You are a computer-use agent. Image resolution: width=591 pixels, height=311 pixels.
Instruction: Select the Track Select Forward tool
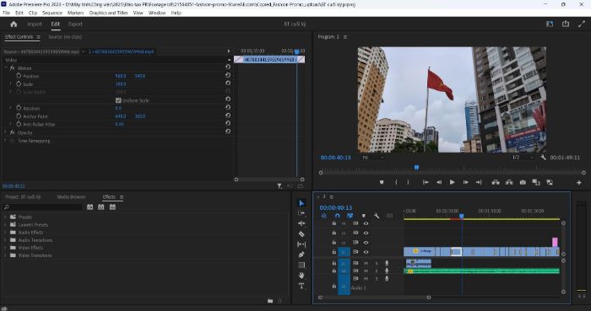[x=301, y=213]
